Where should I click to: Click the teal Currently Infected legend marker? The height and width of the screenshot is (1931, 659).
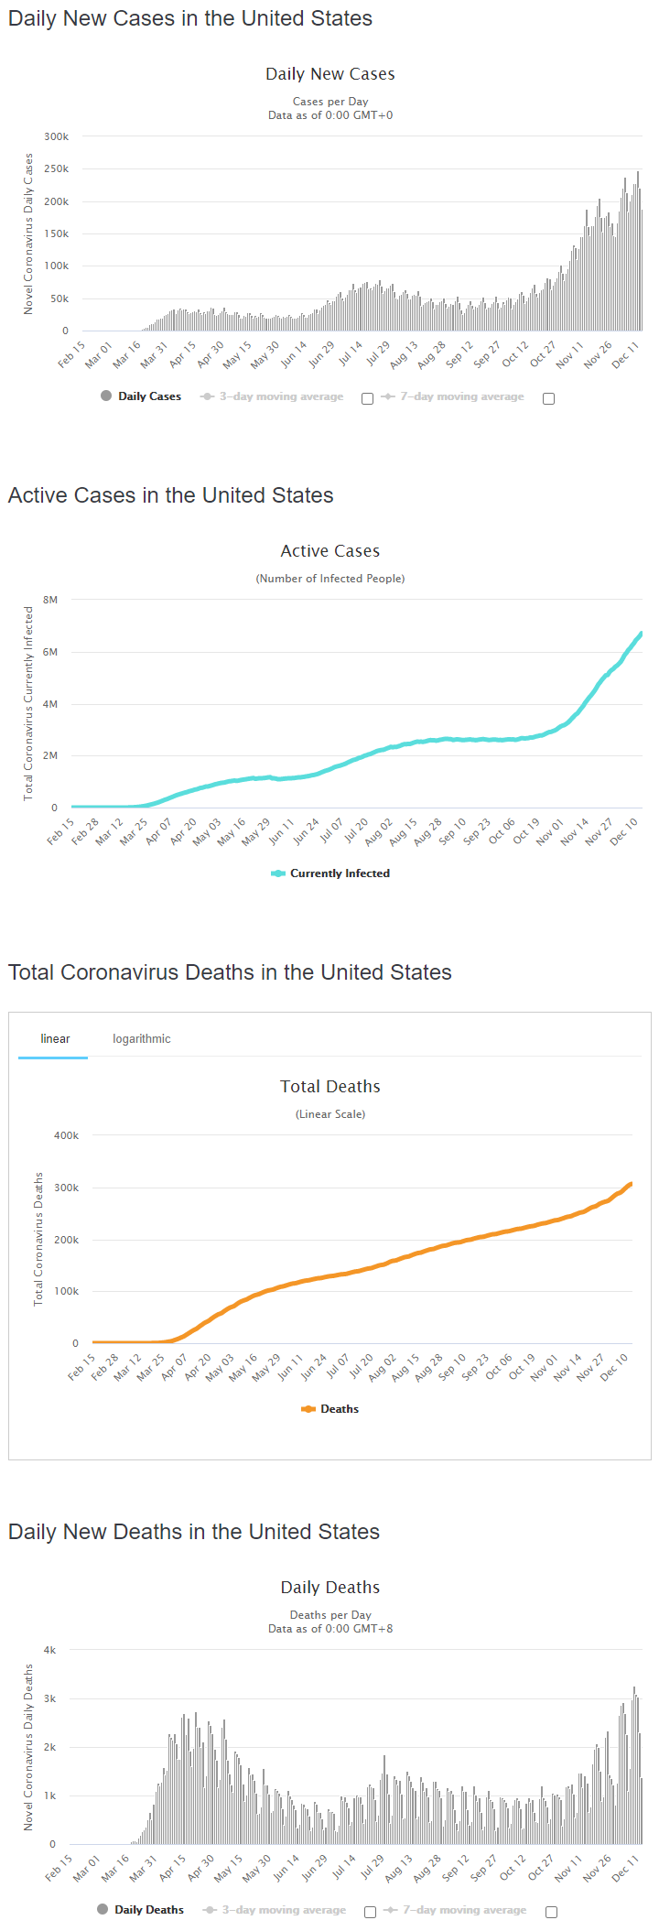coord(278,873)
